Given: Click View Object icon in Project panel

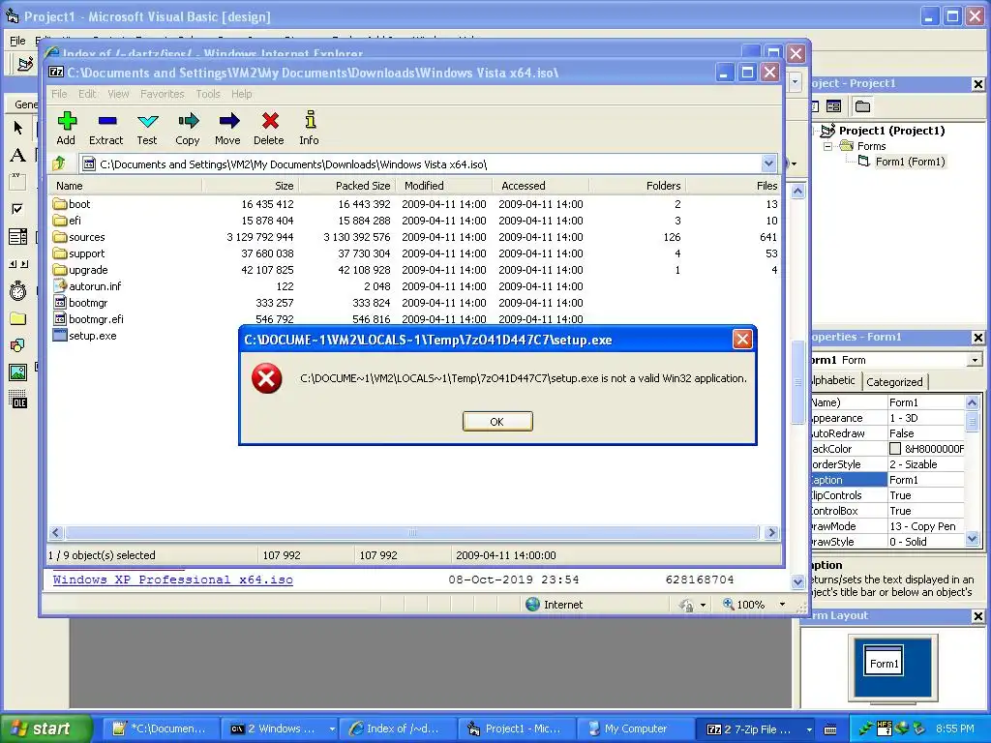Looking at the screenshot, I should coord(833,106).
